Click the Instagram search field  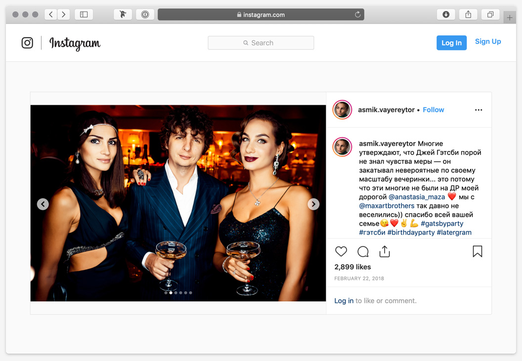261,43
